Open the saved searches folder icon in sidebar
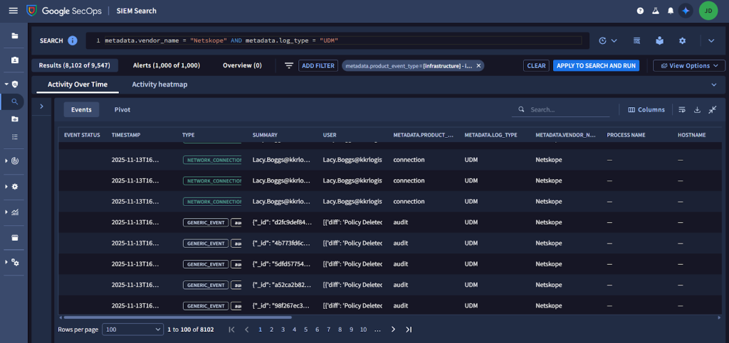The width and height of the screenshot is (729, 343). pos(15,119)
